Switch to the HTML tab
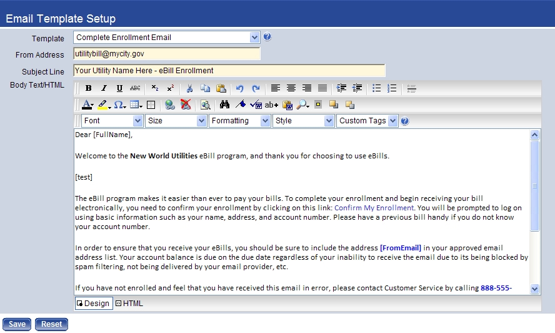This screenshot has height=333, width=555. pyautogui.click(x=129, y=304)
